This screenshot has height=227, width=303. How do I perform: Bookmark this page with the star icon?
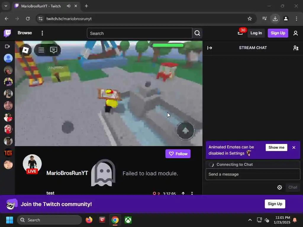tap(249, 19)
